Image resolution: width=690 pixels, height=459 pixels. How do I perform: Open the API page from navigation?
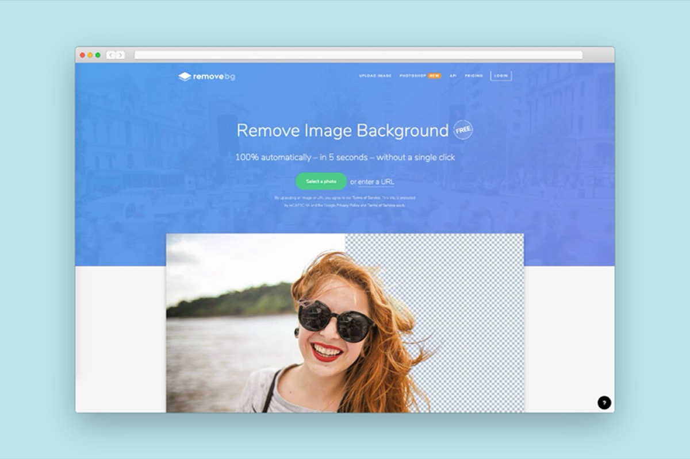pyautogui.click(x=453, y=76)
